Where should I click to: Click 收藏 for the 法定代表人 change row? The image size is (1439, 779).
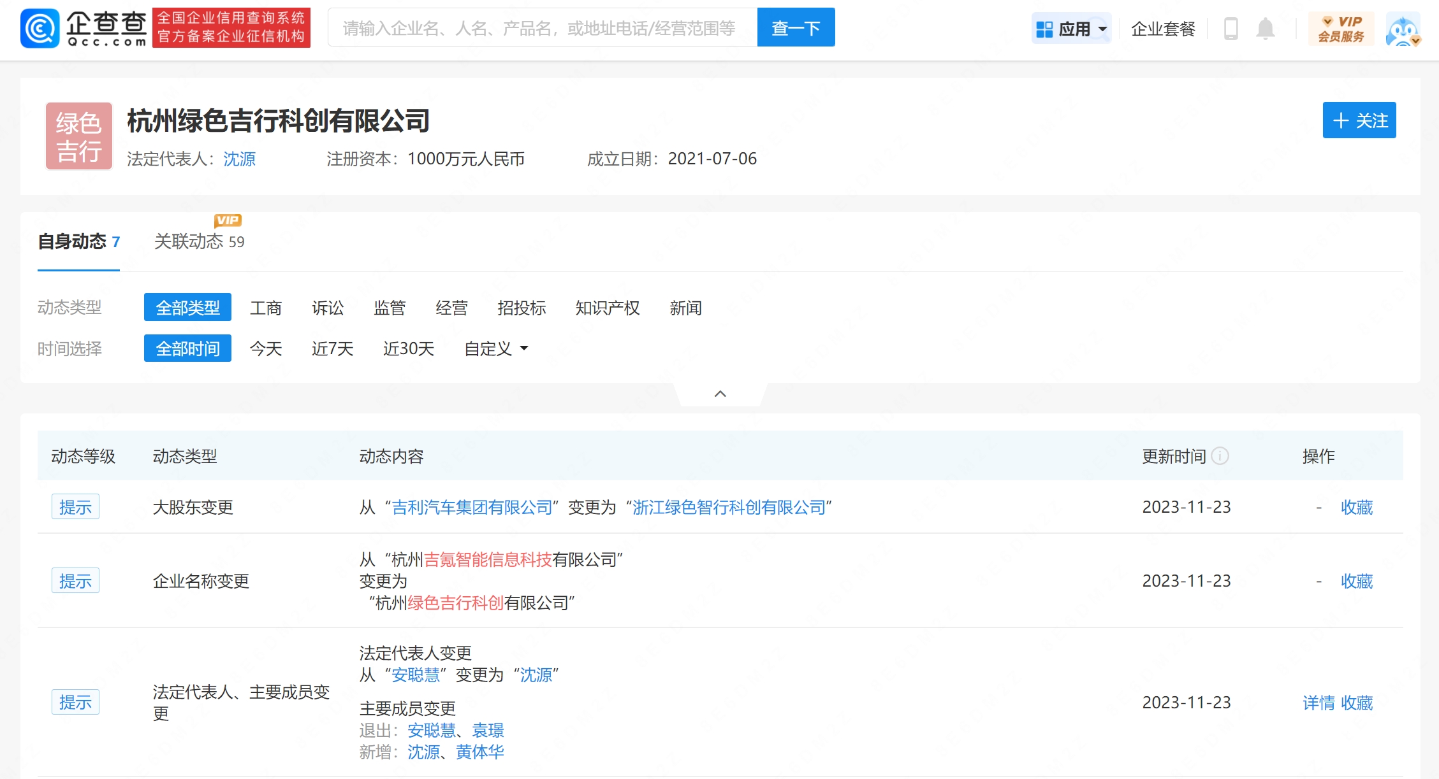1357,703
